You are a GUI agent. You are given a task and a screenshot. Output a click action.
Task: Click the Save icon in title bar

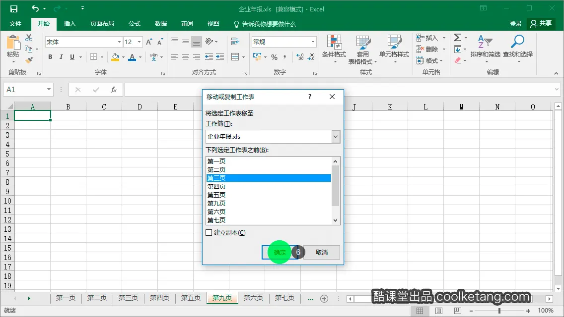[14, 9]
